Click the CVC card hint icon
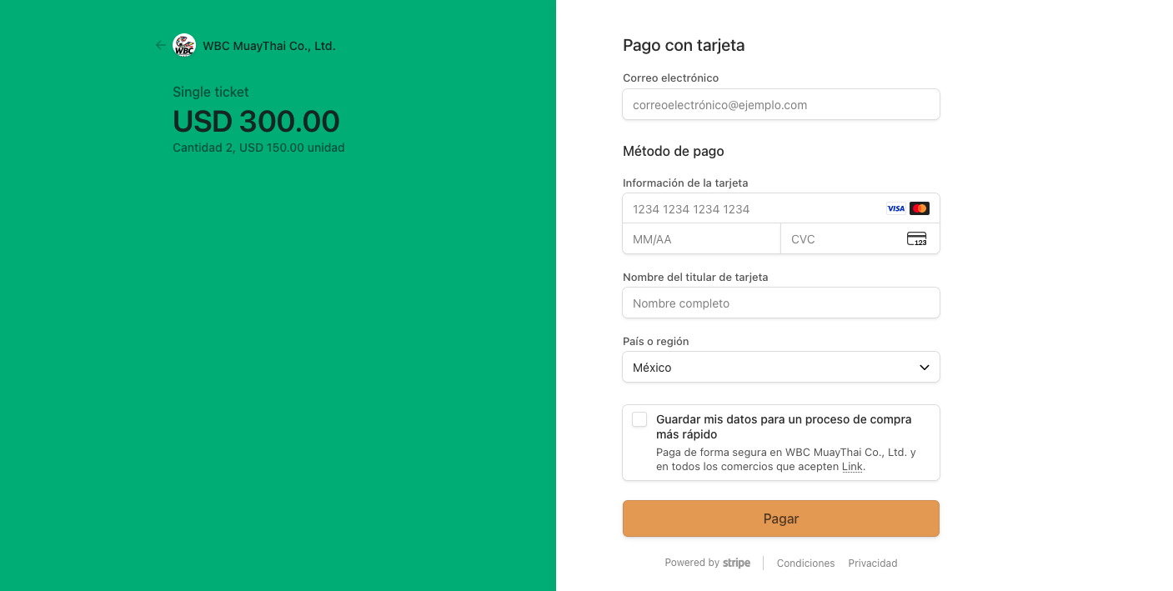 (917, 239)
